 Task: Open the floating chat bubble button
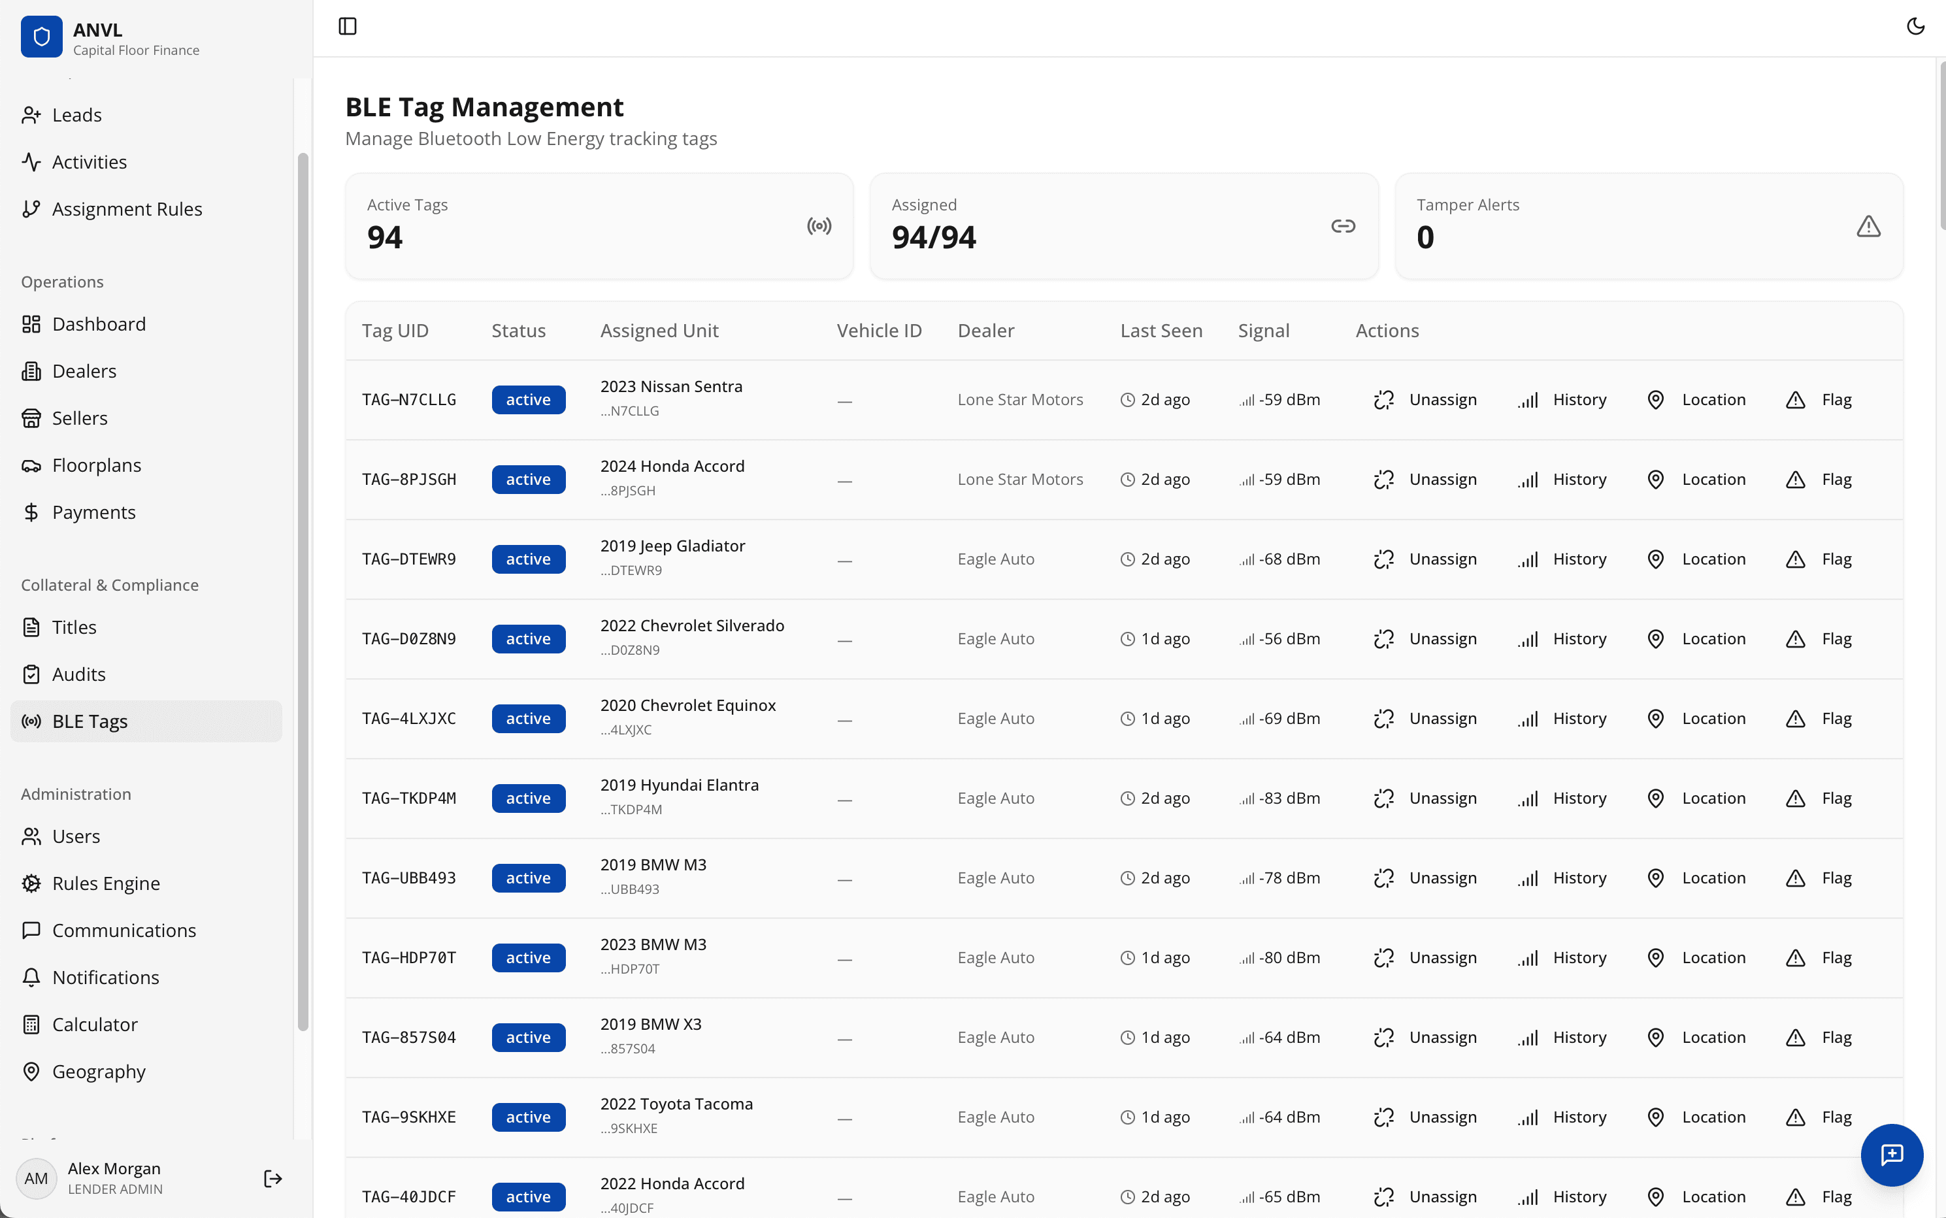coord(1891,1155)
